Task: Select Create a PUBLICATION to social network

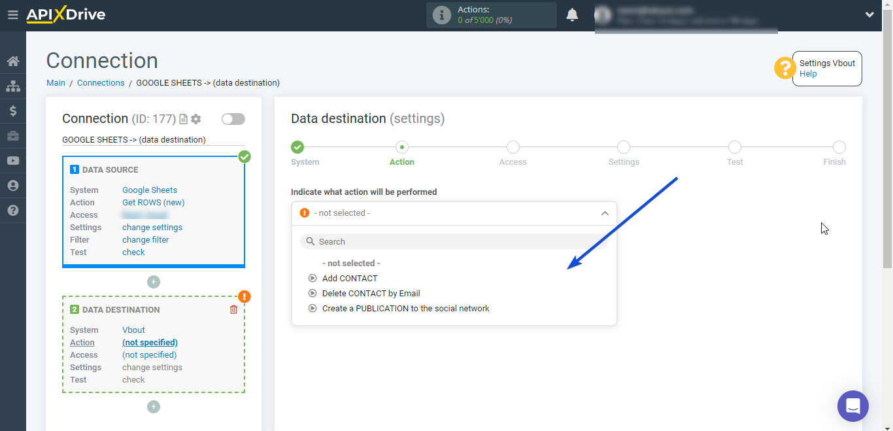Action: point(406,308)
